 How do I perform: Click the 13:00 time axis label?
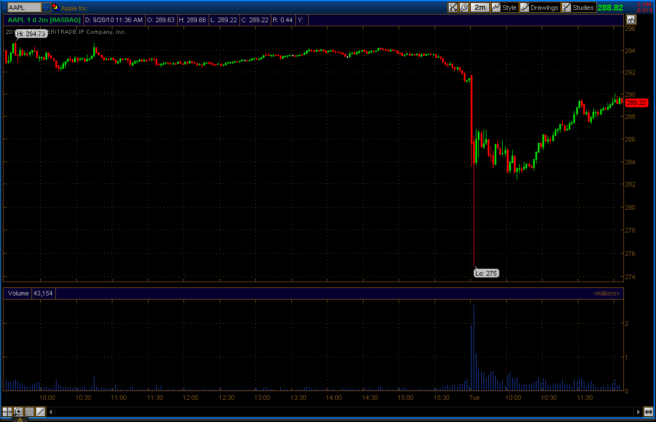coord(262,398)
